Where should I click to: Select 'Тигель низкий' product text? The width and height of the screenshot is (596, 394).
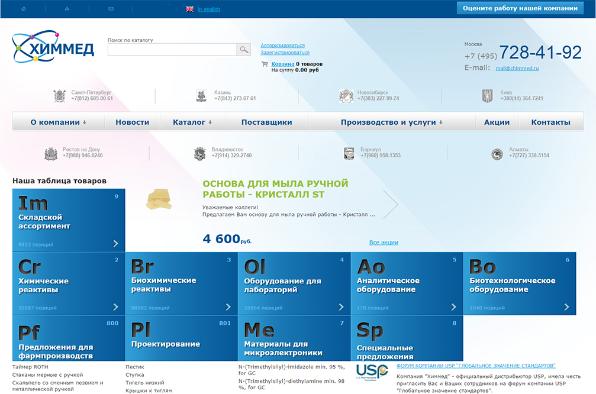[x=145, y=383]
